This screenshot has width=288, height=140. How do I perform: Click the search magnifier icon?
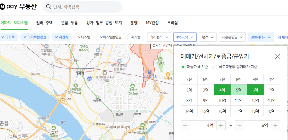(x=48, y=7)
